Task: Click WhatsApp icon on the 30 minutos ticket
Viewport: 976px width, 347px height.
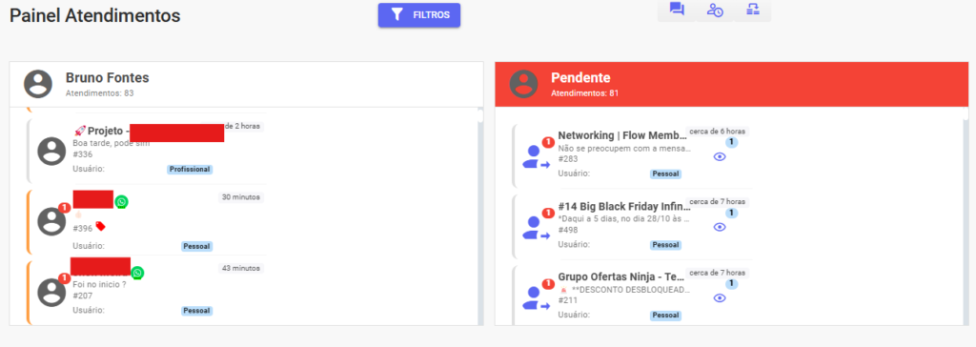Action: [121, 202]
